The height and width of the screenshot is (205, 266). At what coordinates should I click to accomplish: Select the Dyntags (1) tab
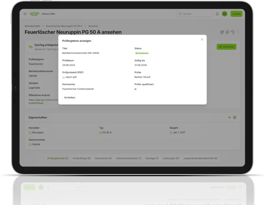tap(152, 158)
